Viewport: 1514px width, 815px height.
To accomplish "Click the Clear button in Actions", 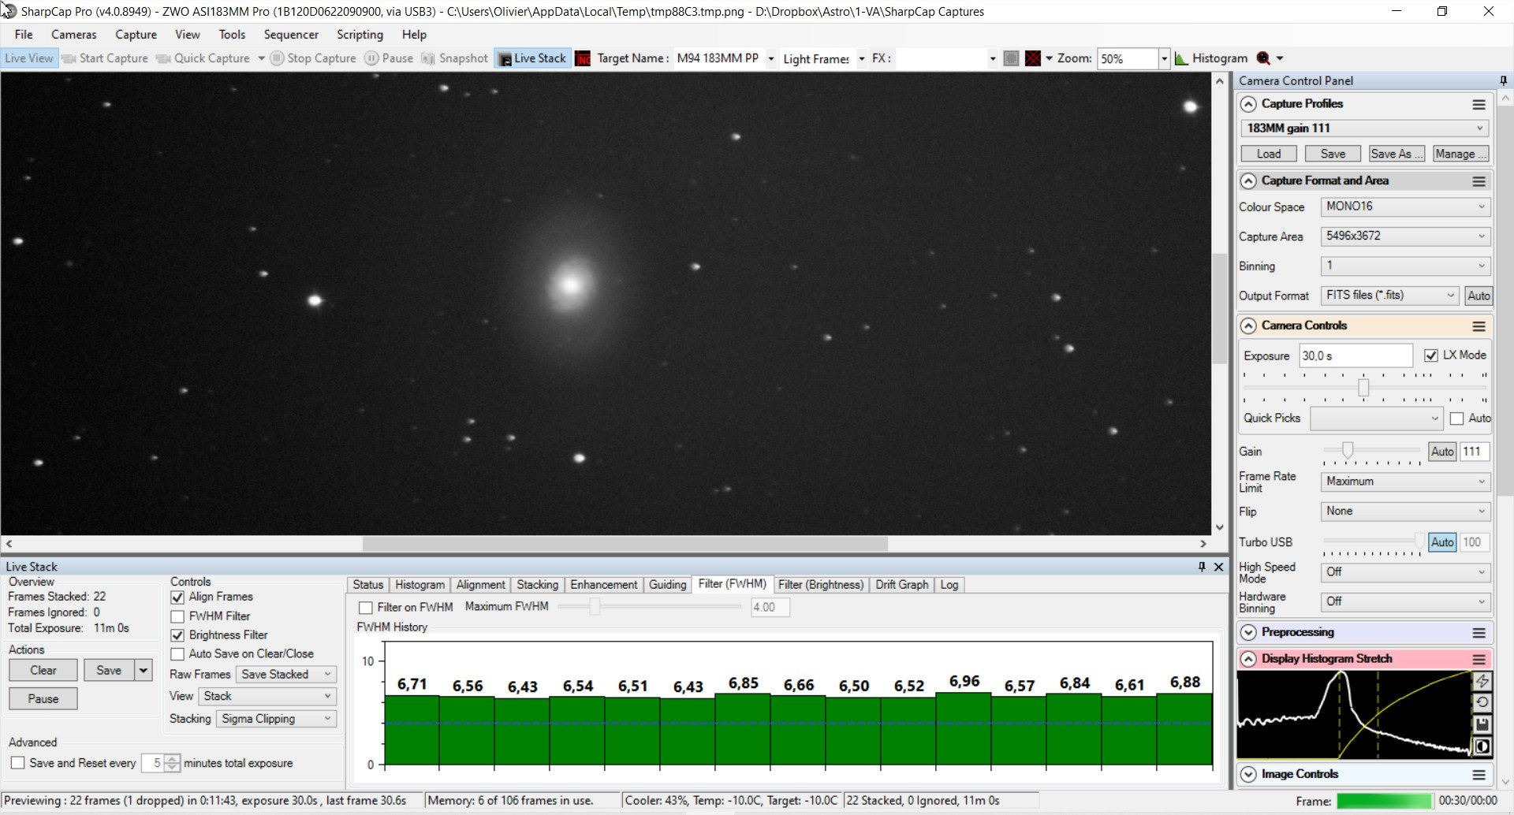I will click(43, 671).
